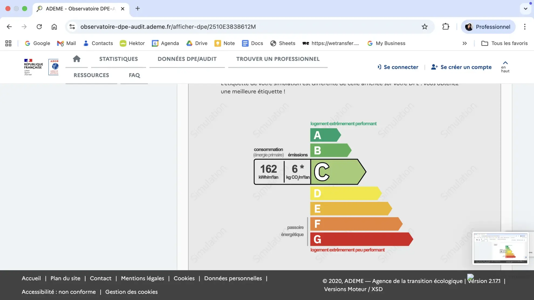Reload the page with refresh icon
Screen dimensions: 534x300
[x=39, y=27]
